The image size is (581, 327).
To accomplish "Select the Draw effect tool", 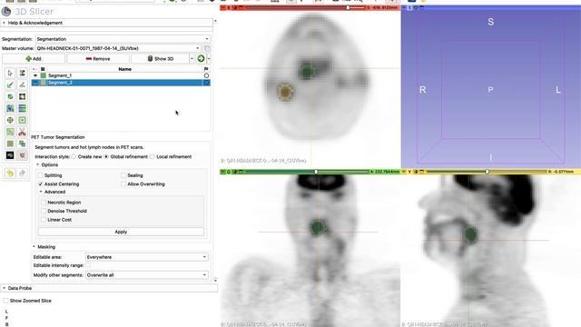I will coord(22,84).
